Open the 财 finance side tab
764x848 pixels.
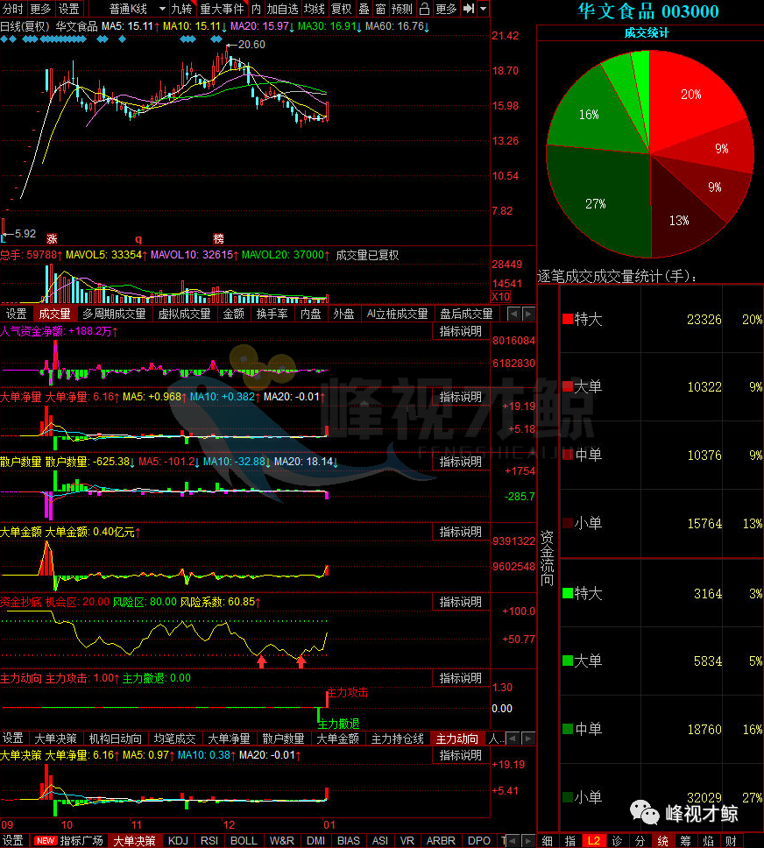732,841
